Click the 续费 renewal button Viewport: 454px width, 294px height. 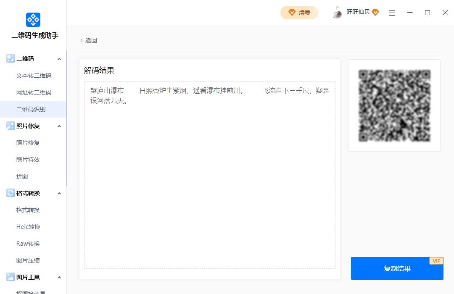299,13
